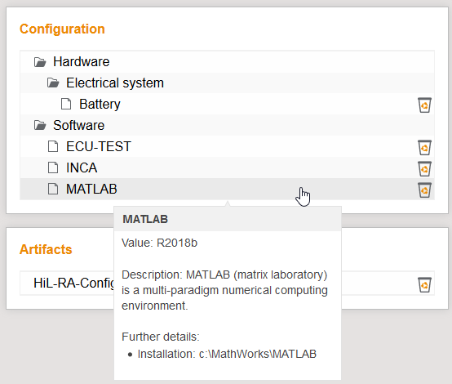The width and height of the screenshot is (452, 384).
Task: Click the MATLAB tooltip title
Action: point(145,219)
